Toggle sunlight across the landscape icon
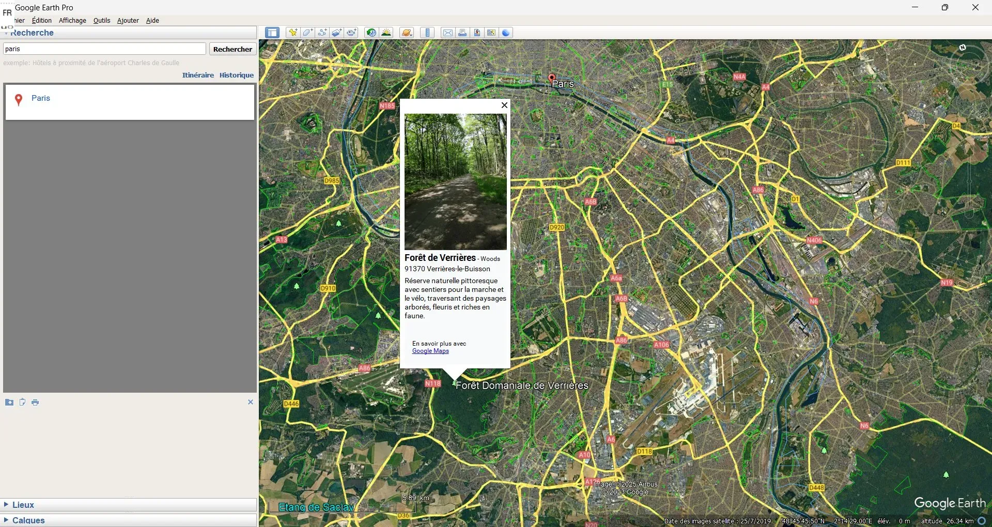Screen dimensions: 992x527 pyautogui.click(x=386, y=33)
